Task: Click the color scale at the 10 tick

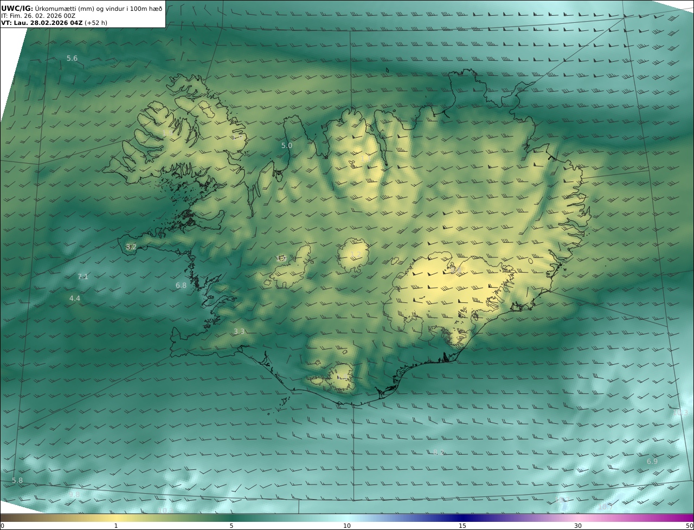Action: coord(347,518)
